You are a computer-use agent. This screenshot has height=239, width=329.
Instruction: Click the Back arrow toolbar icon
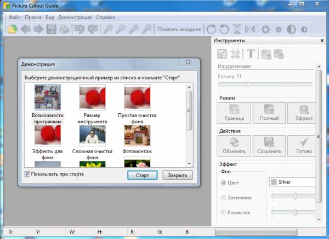tap(26, 30)
